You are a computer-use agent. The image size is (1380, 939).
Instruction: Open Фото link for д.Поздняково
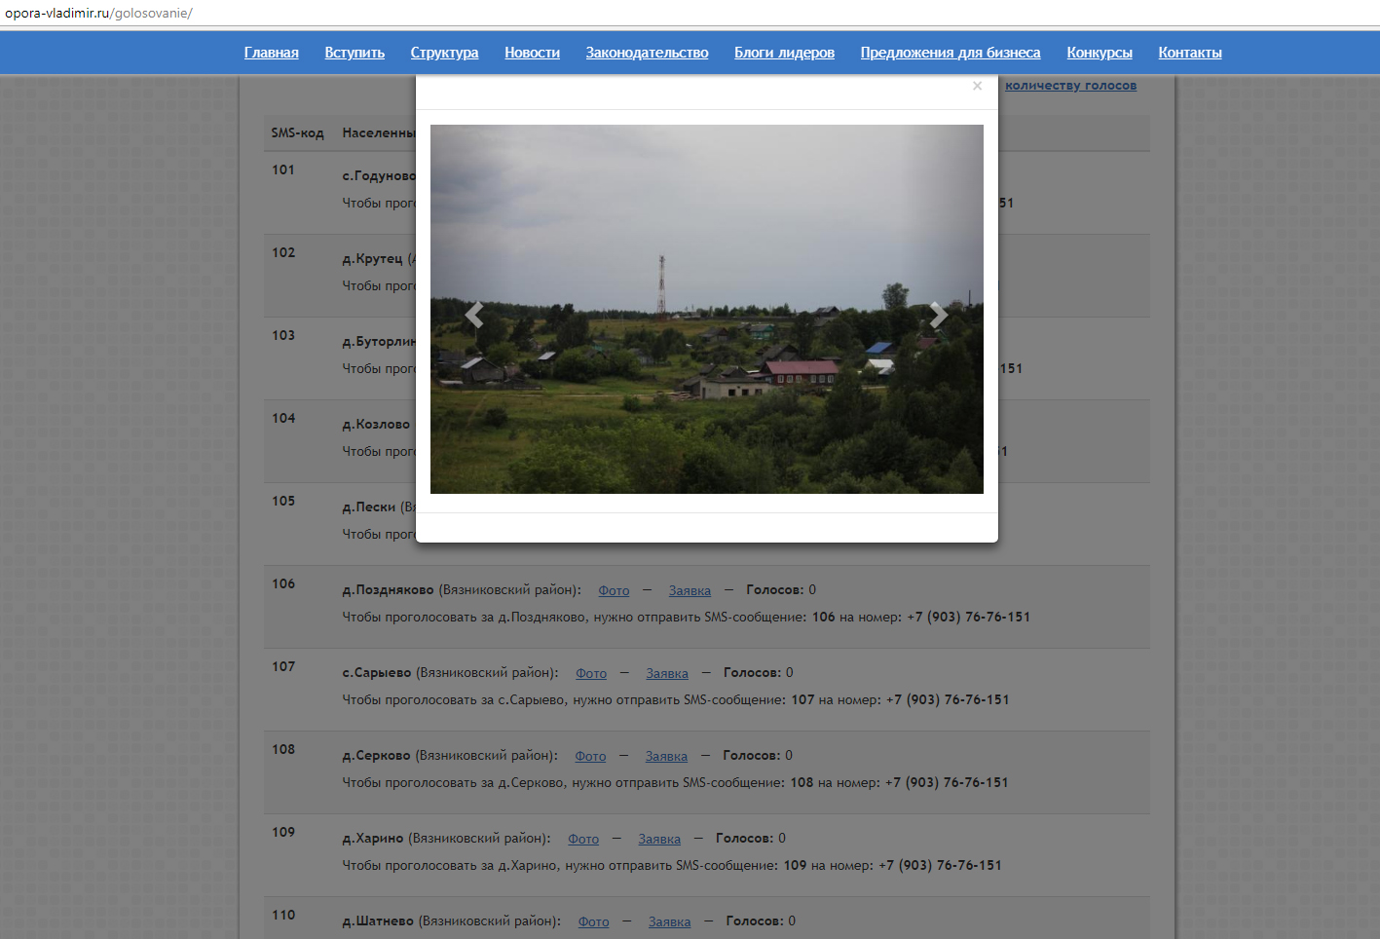tap(614, 590)
